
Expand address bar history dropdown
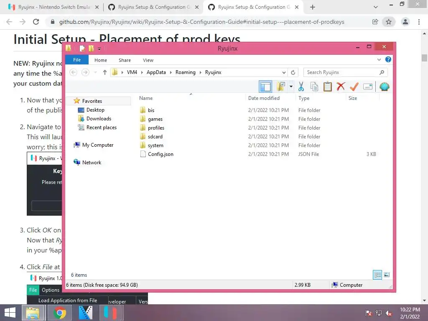click(284, 72)
